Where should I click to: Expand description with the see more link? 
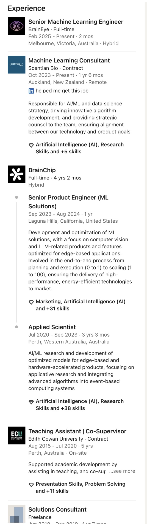click(x=122, y=471)
